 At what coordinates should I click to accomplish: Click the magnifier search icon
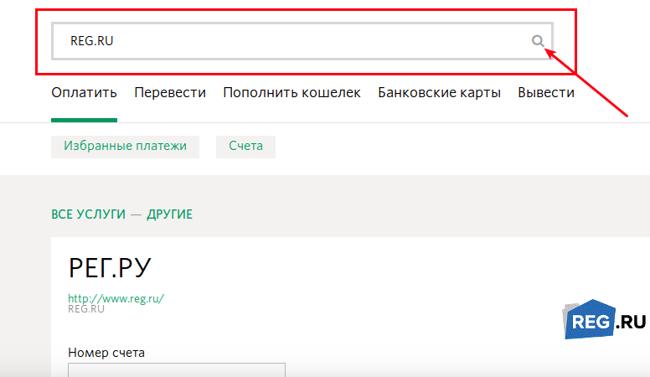538,41
